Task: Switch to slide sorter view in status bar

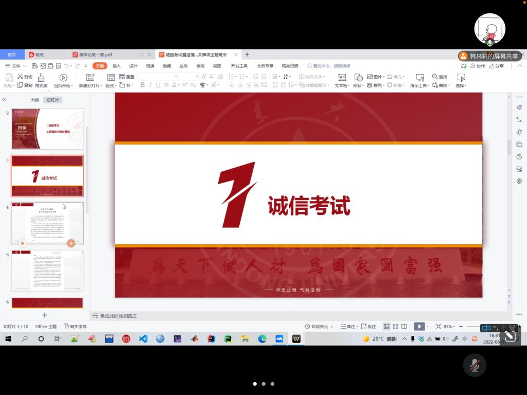Action: [x=395, y=327]
